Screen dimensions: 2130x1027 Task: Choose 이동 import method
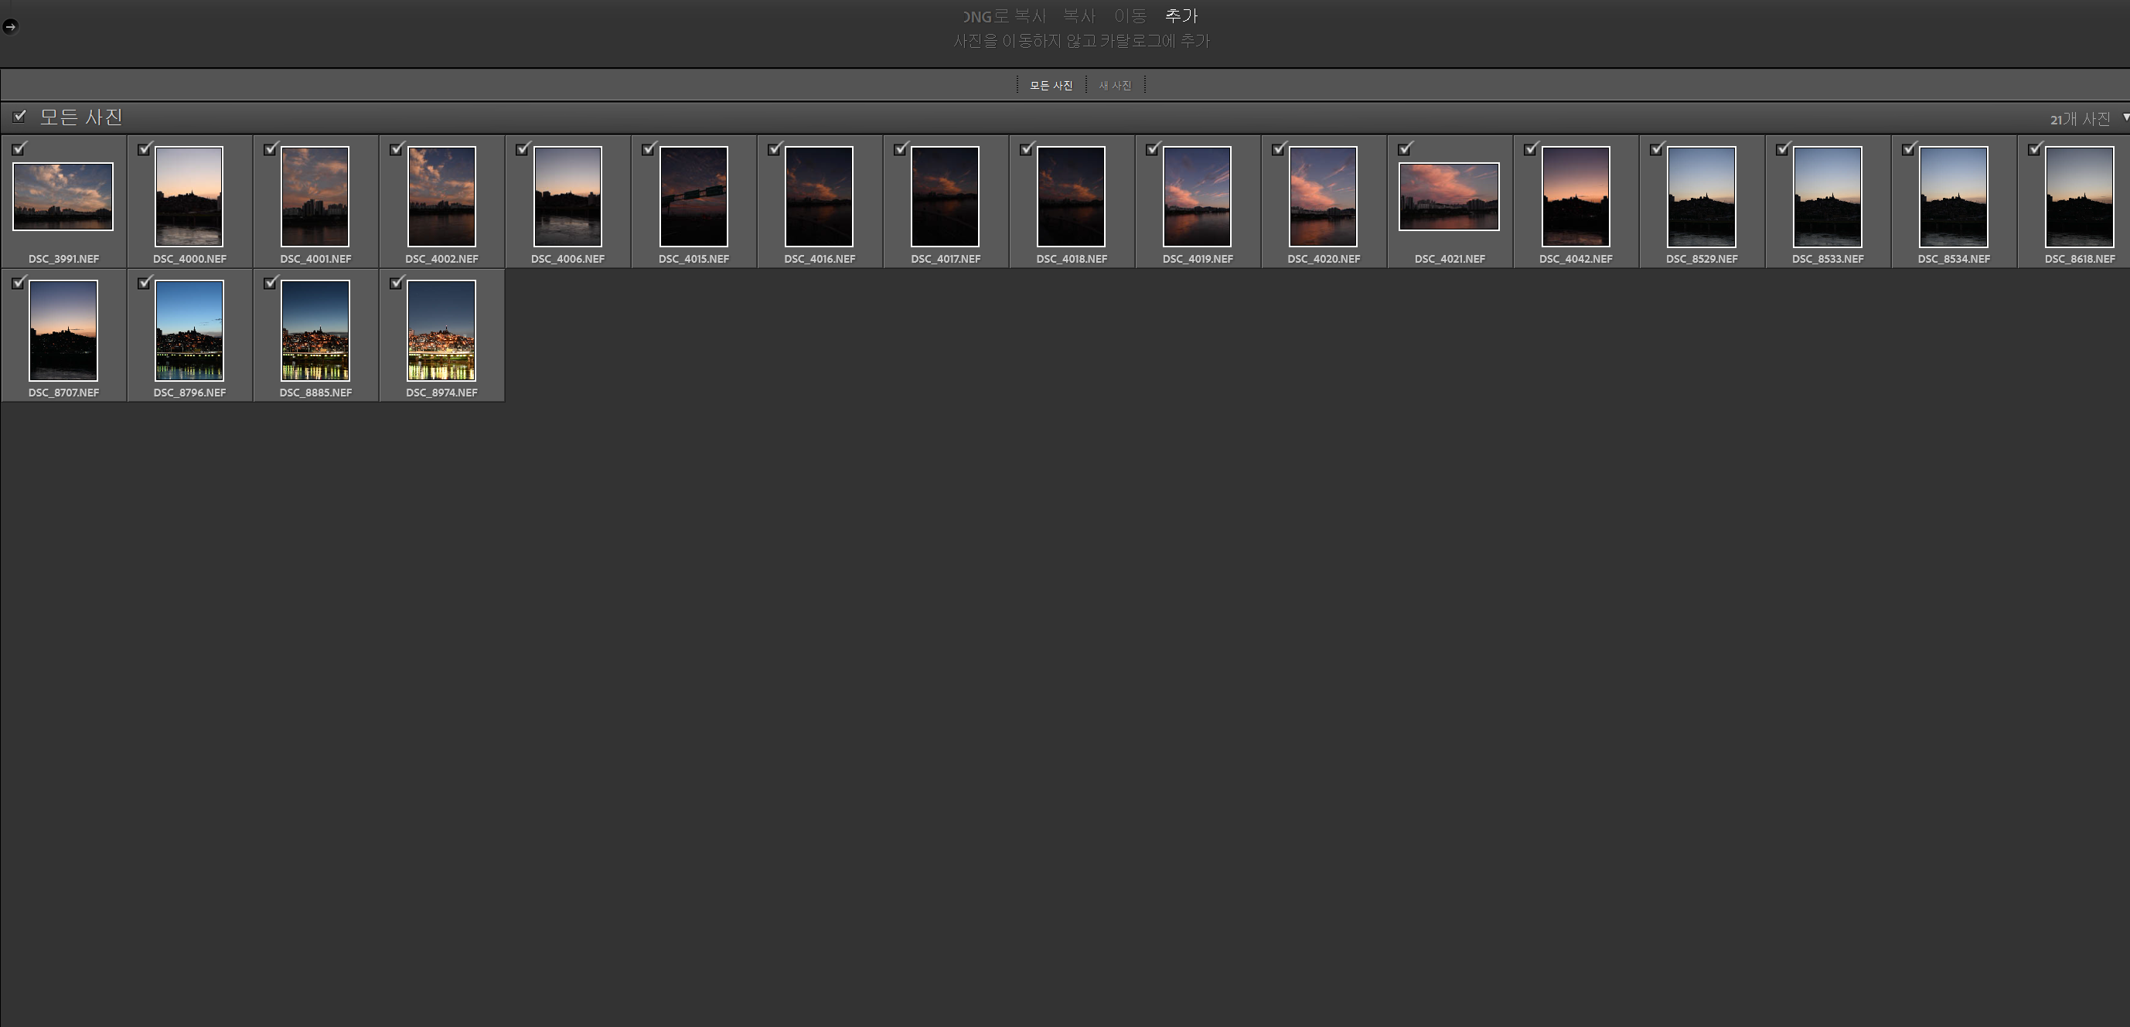click(1130, 16)
